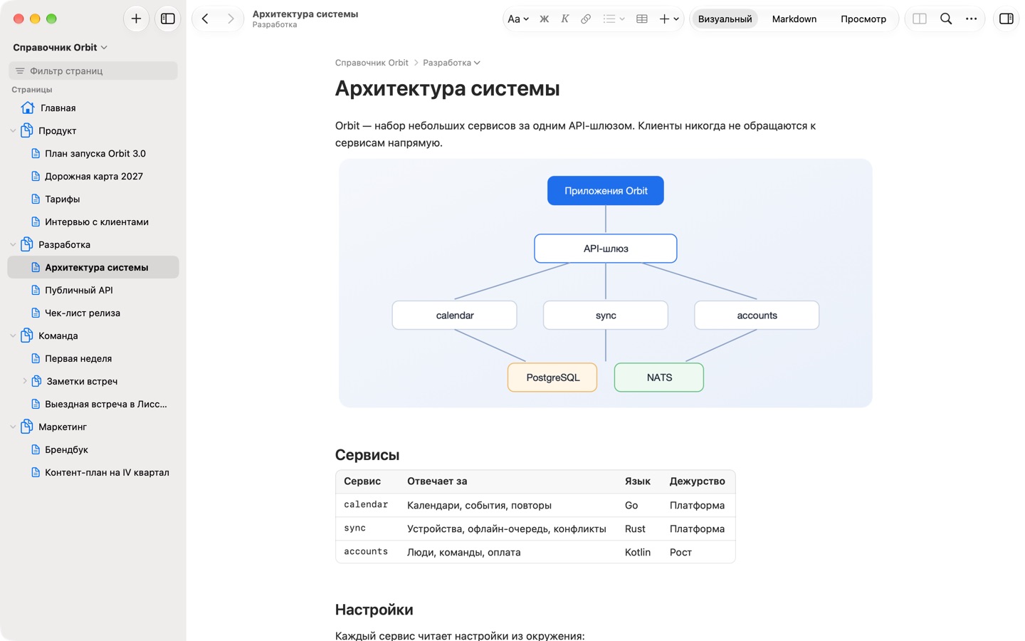
Task: Open the Тарифы page
Action: click(x=93, y=199)
